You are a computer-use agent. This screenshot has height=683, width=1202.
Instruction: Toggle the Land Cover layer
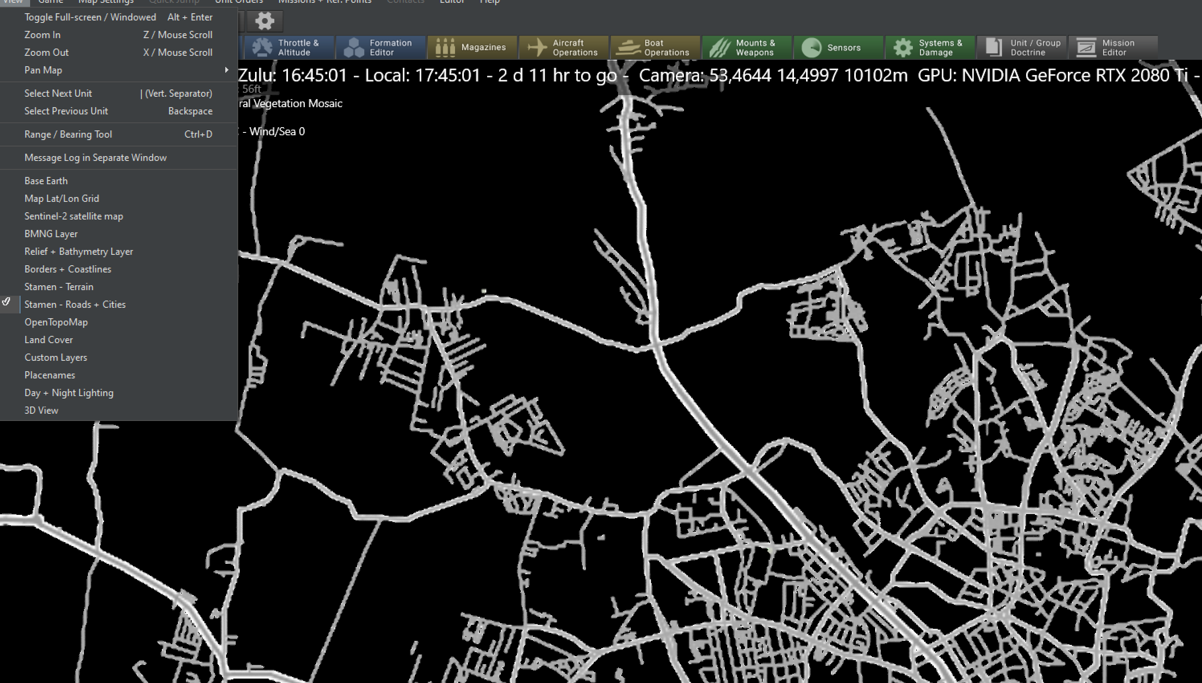click(118, 339)
